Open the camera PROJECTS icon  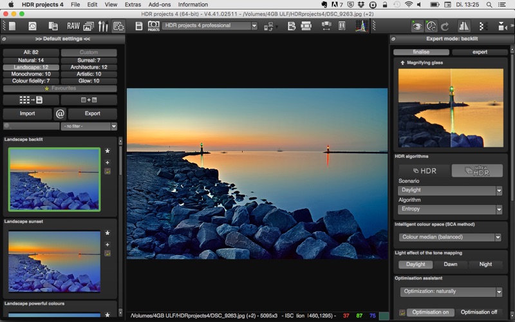(x=153, y=26)
